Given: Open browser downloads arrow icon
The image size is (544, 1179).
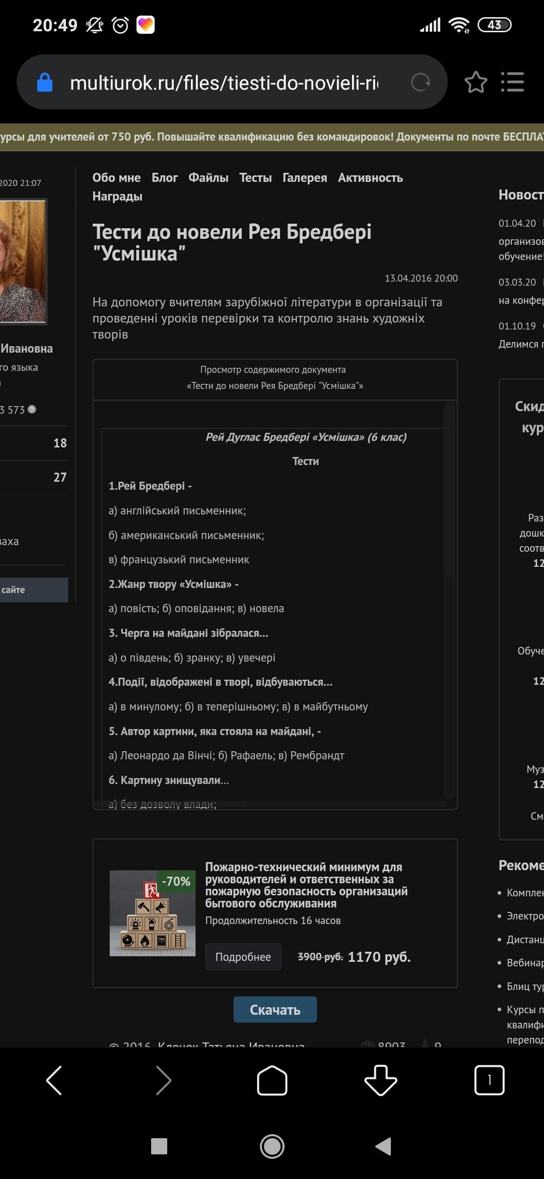Looking at the screenshot, I should tap(381, 1080).
